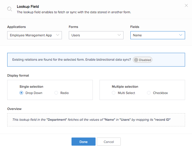Open the Applications dropdown

34,35
